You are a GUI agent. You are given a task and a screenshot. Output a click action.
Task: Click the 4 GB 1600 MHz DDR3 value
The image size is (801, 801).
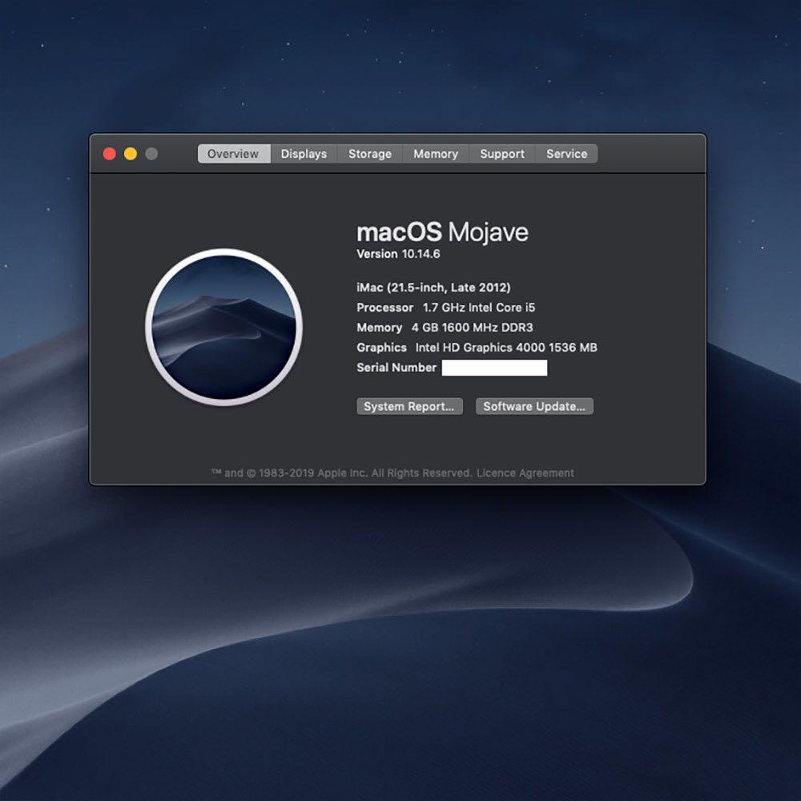click(472, 328)
